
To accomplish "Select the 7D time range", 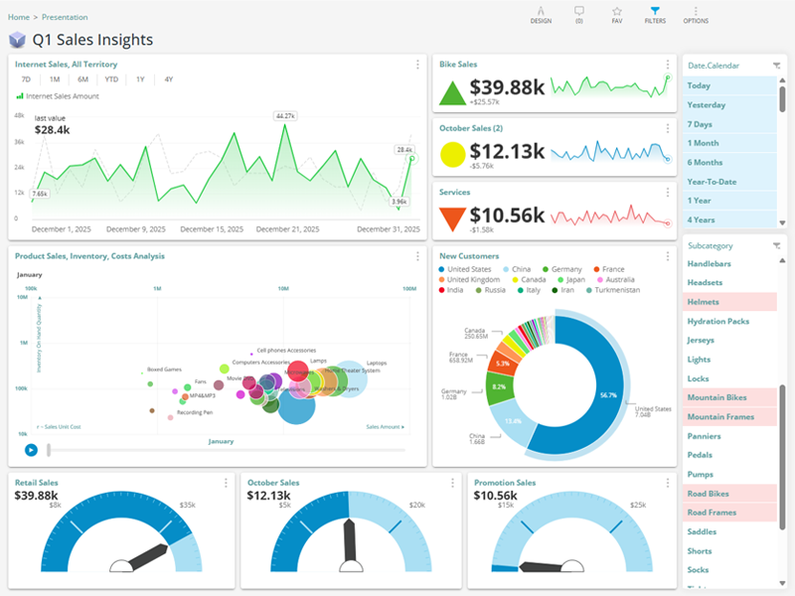I will (26, 79).
